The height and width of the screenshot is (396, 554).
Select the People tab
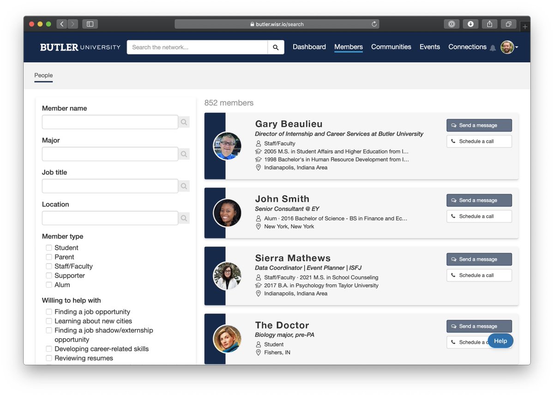click(x=43, y=76)
